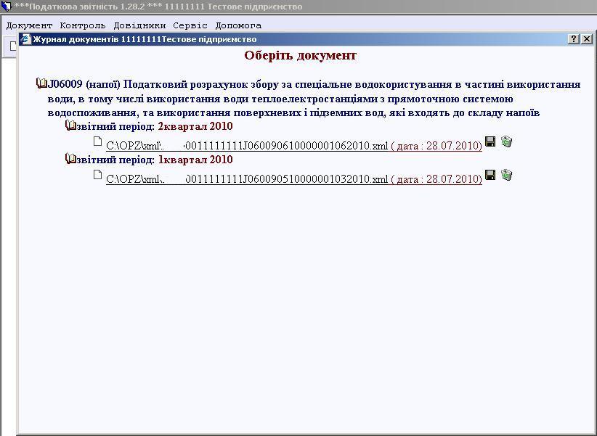Image resolution: width=597 pixels, height=436 pixels.
Task: Collapse the J06009 document tree node
Action: (x=42, y=84)
